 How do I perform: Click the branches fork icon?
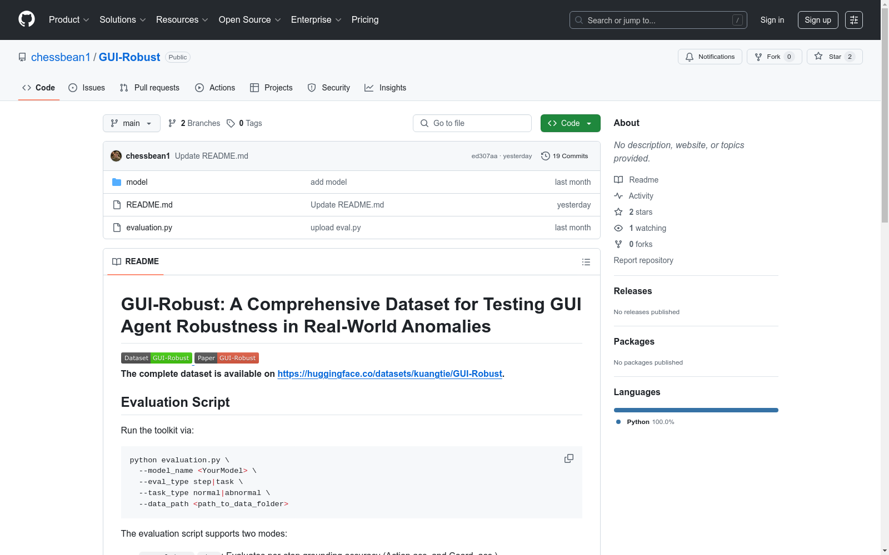[172, 123]
